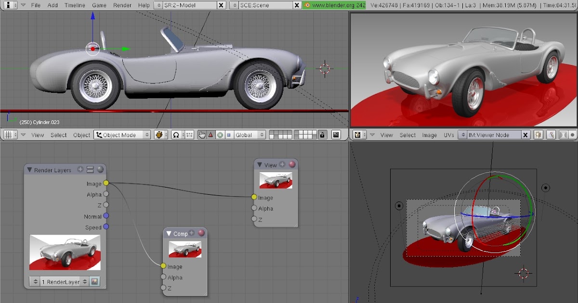Select the rotation manipulator icon in 3D view header

click(220, 135)
